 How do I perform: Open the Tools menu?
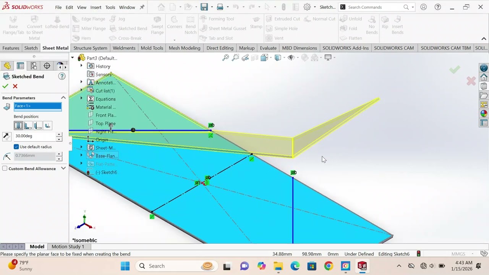[x=110, y=7]
